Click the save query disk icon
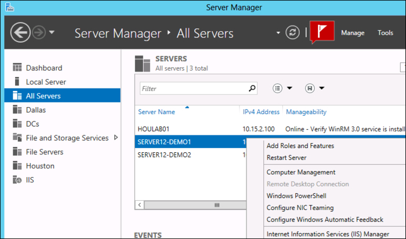 tap(310, 89)
